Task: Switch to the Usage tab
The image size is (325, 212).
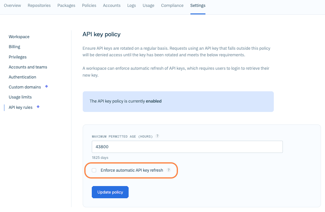Action: coord(148,5)
